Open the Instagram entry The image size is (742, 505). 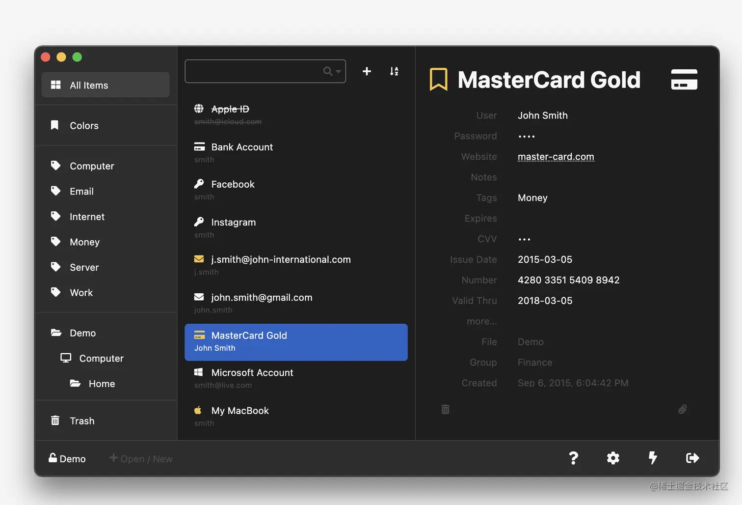click(296, 227)
